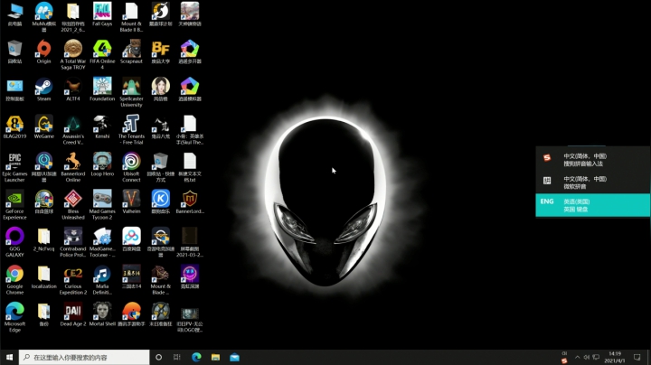Image resolution: width=651 pixels, height=365 pixels.
Task: Open Cortana circle on the taskbar
Action: click(158, 357)
